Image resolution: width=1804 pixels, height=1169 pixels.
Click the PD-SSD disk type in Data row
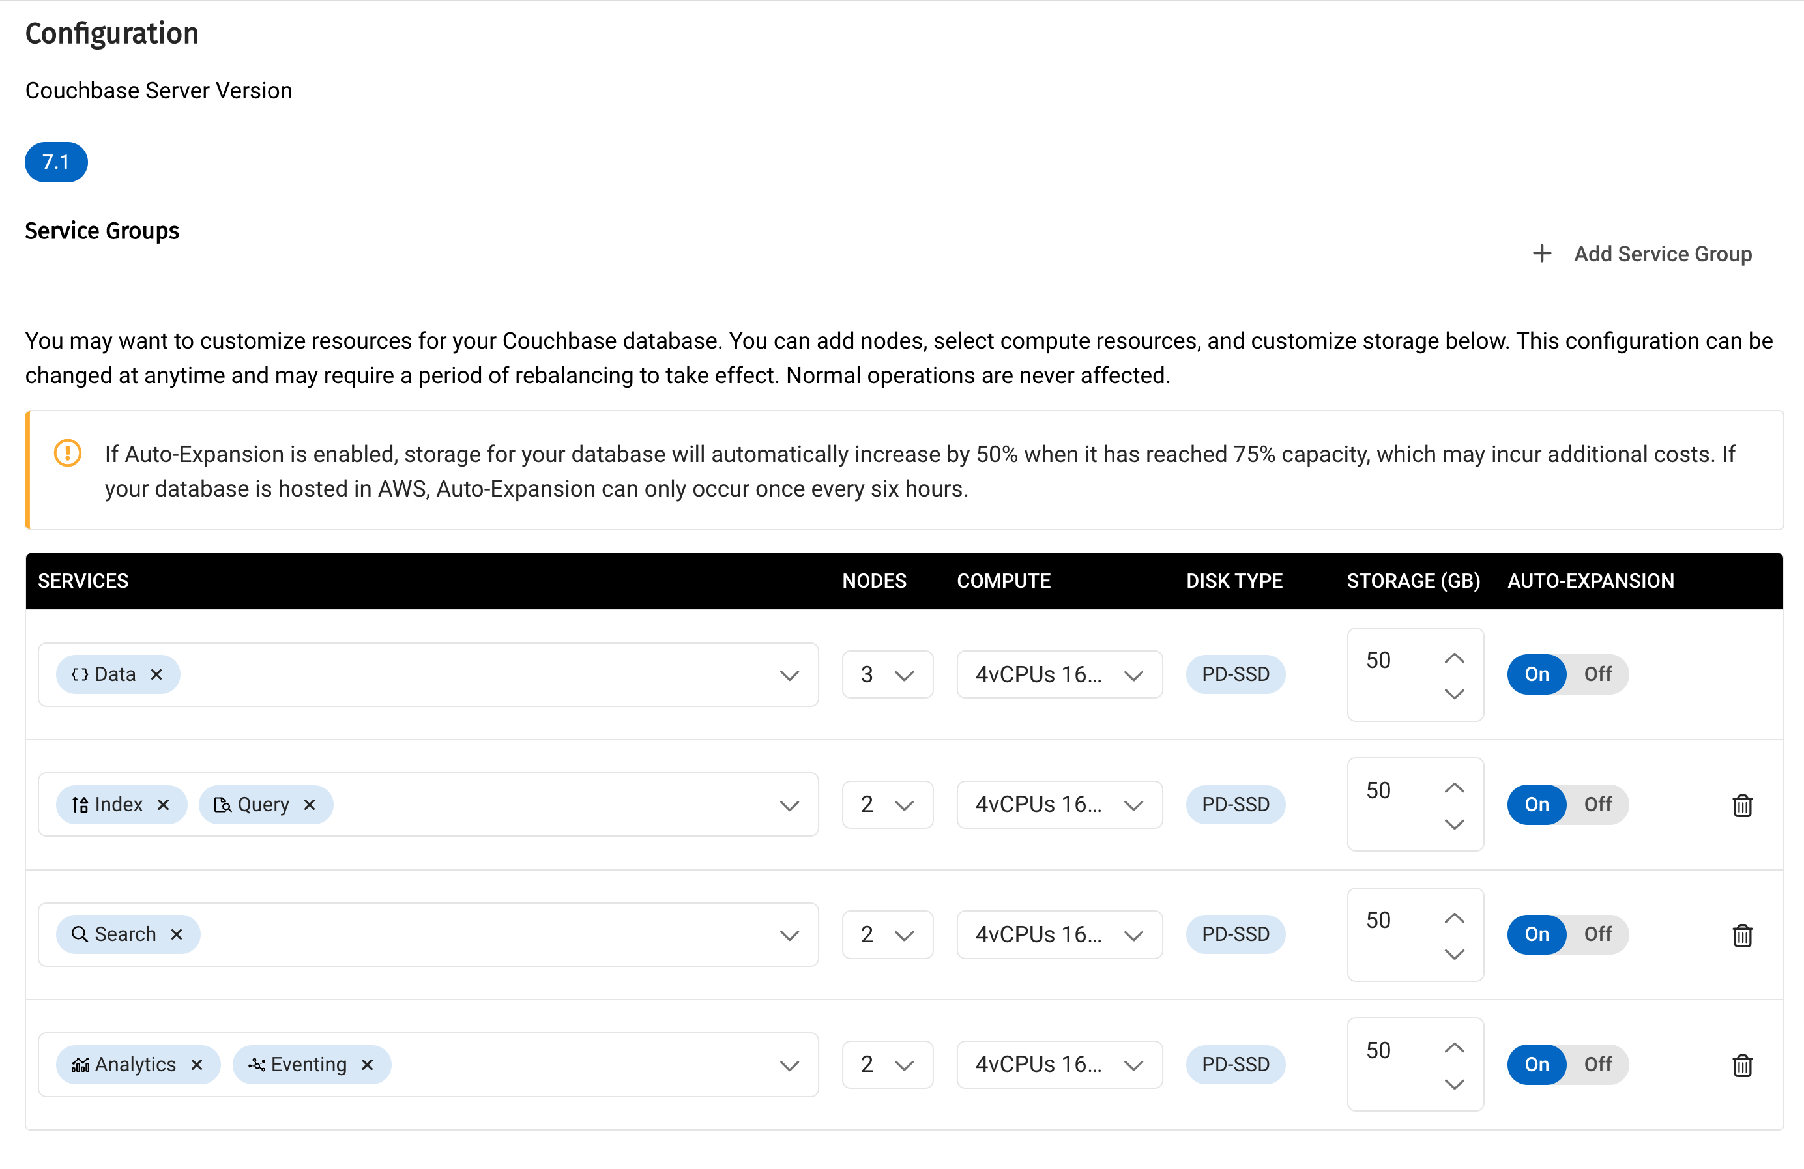point(1236,674)
